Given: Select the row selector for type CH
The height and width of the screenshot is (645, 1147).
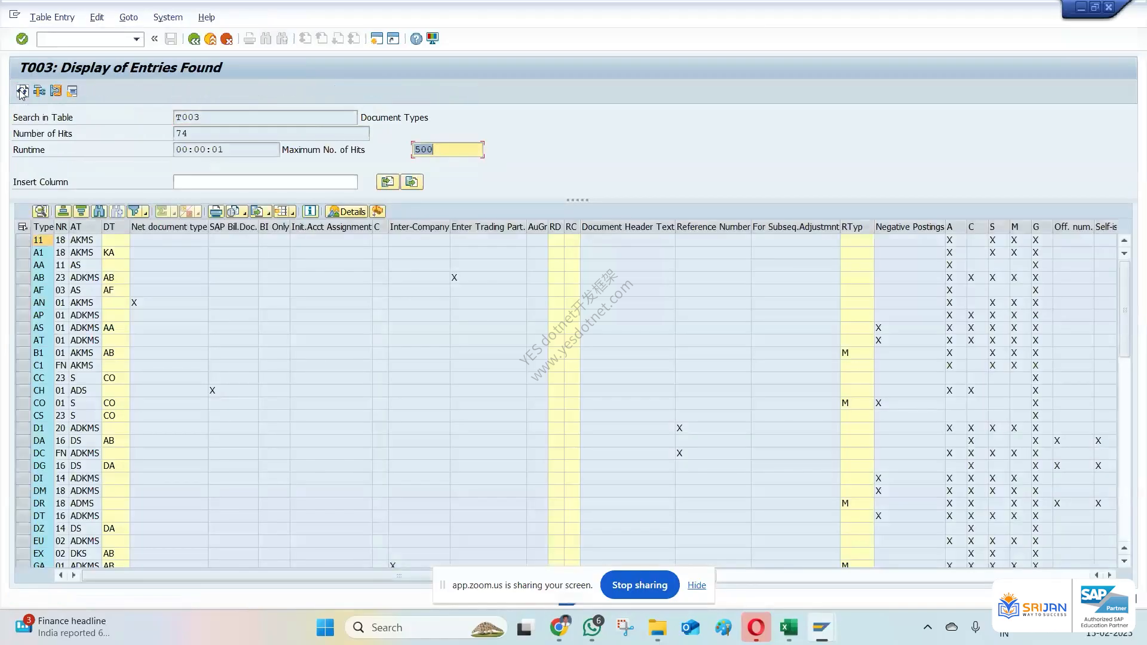Looking at the screenshot, I should 23,391.
